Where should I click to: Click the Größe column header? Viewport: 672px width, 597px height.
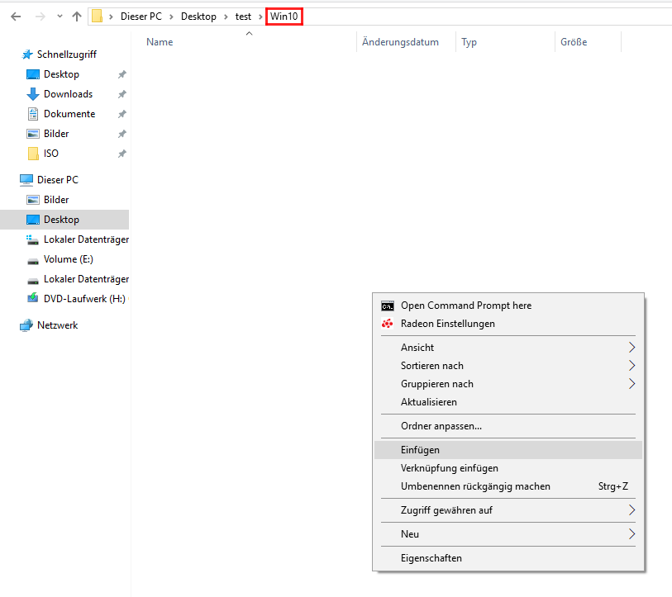coord(574,42)
